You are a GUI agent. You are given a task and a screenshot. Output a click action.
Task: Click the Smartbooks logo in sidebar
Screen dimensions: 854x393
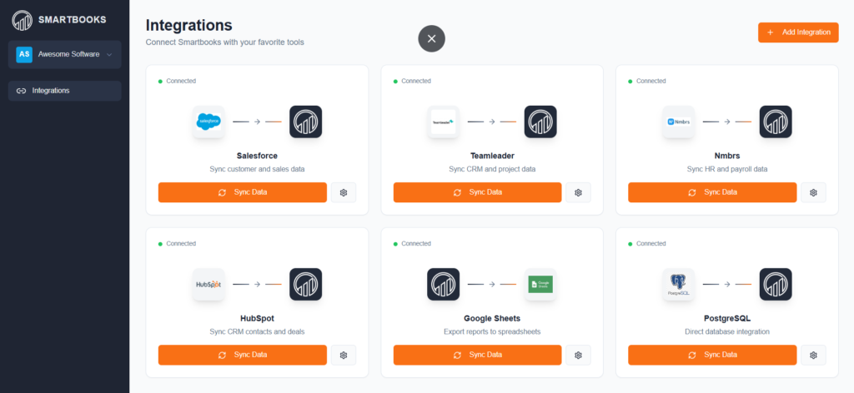23,19
